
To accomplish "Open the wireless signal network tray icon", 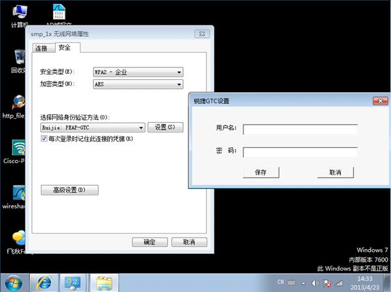I will [x=339, y=283].
